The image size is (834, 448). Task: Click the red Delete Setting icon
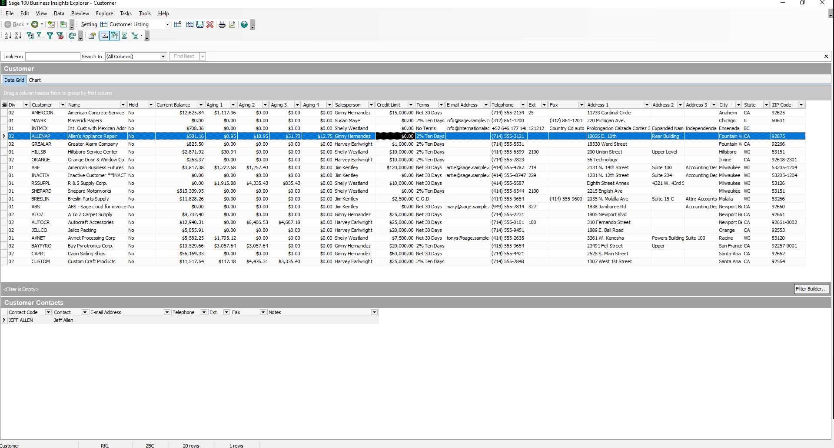pyautogui.click(x=210, y=24)
